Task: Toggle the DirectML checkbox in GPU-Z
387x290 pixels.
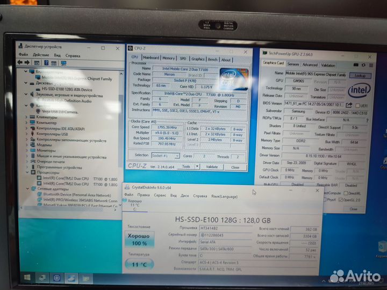Action: coord(346,193)
